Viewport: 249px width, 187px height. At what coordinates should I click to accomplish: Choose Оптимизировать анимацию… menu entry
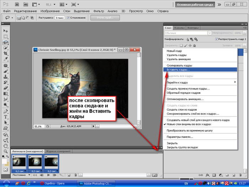click(x=200, y=99)
